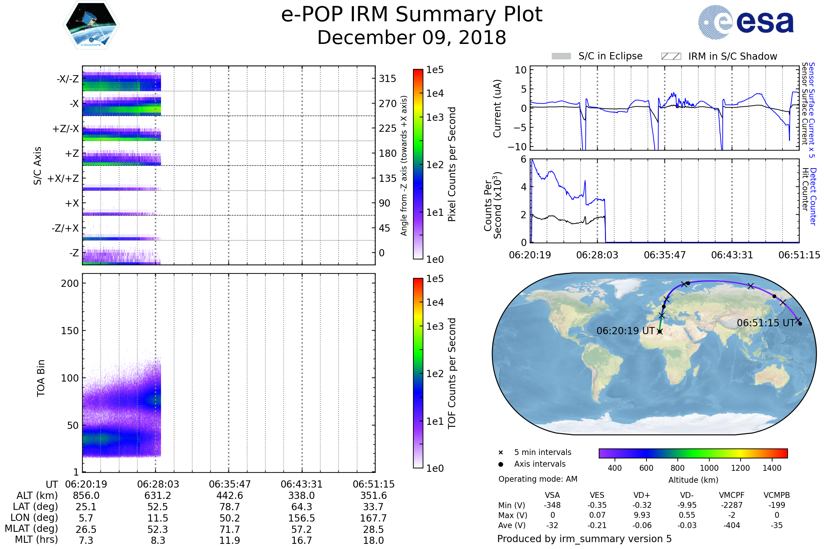Click the gray S/C in Eclipse legend swatch
Image resolution: width=824 pixels, height=549 pixels.
pos(561,56)
